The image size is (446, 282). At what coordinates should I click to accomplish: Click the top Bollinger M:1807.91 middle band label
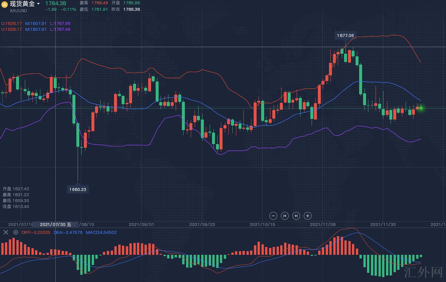tap(36, 24)
